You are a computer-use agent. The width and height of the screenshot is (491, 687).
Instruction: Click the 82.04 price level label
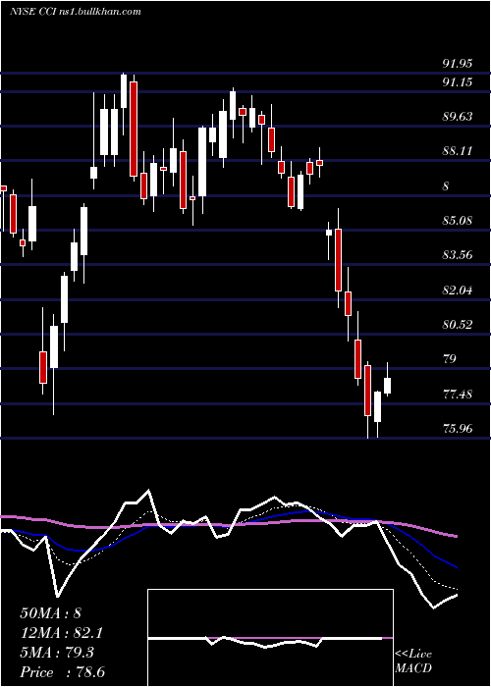pyautogui.click(x=458, y=290)
